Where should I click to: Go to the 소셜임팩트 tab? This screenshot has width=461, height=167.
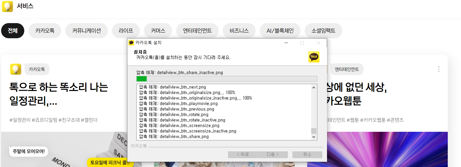tap(323, 31)
